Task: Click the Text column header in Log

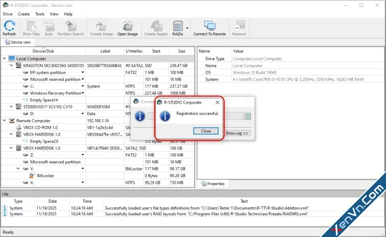Action: pos(244,201)
